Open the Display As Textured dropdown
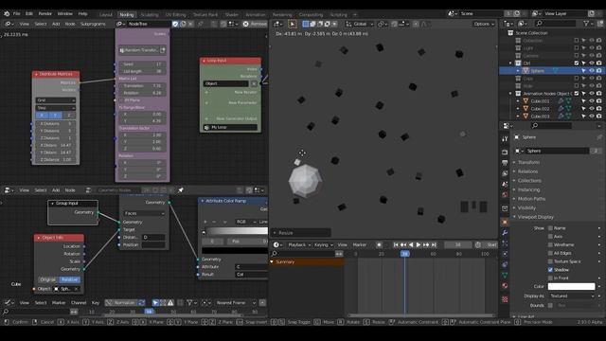This screenshot has height=341, width=606. (571, 296)
